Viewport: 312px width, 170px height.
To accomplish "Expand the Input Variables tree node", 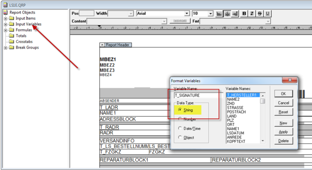I will [6, 24].
